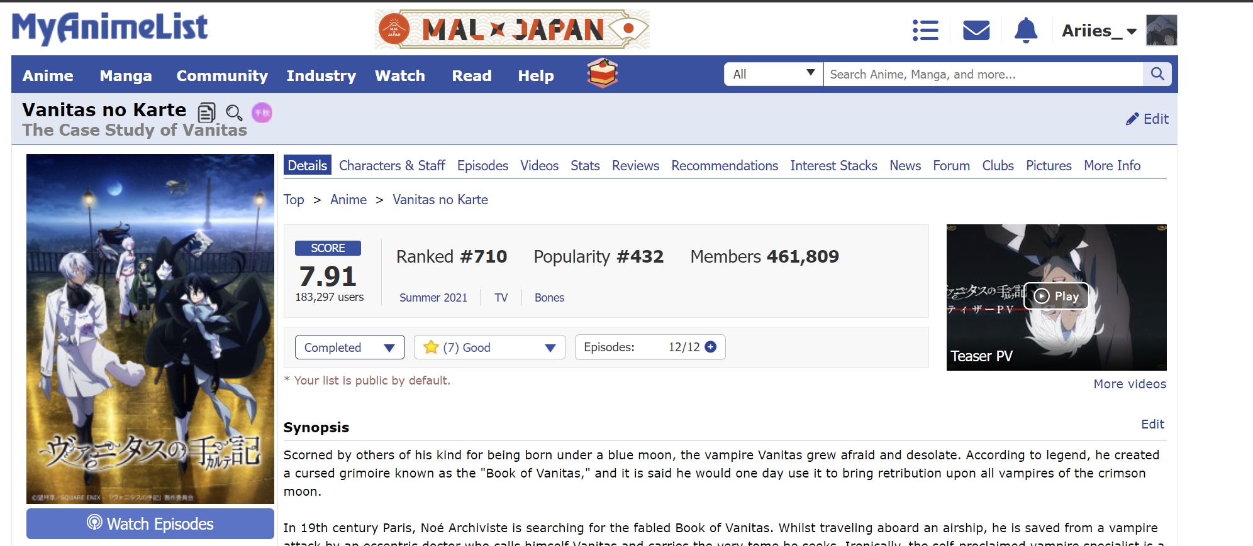Play the Teaser PV video
Viewport: 1253px width, 546px height.
tap(1057, 296)
